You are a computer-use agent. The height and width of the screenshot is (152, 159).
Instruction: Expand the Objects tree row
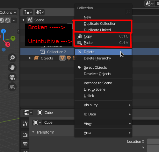click(30, 58)
